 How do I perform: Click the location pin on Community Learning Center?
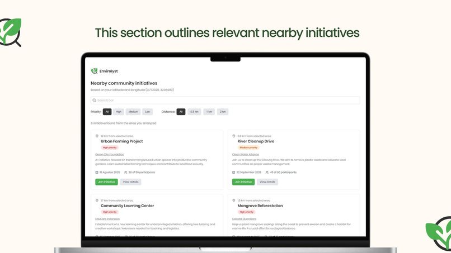97,201
